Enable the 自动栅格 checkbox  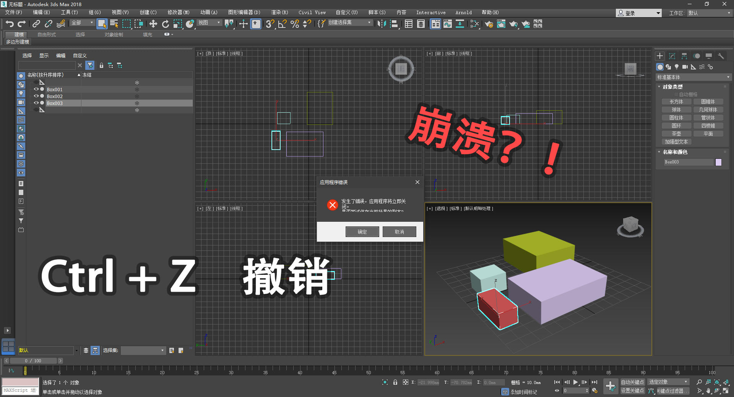pyautogui.click(x=675, y=94)
